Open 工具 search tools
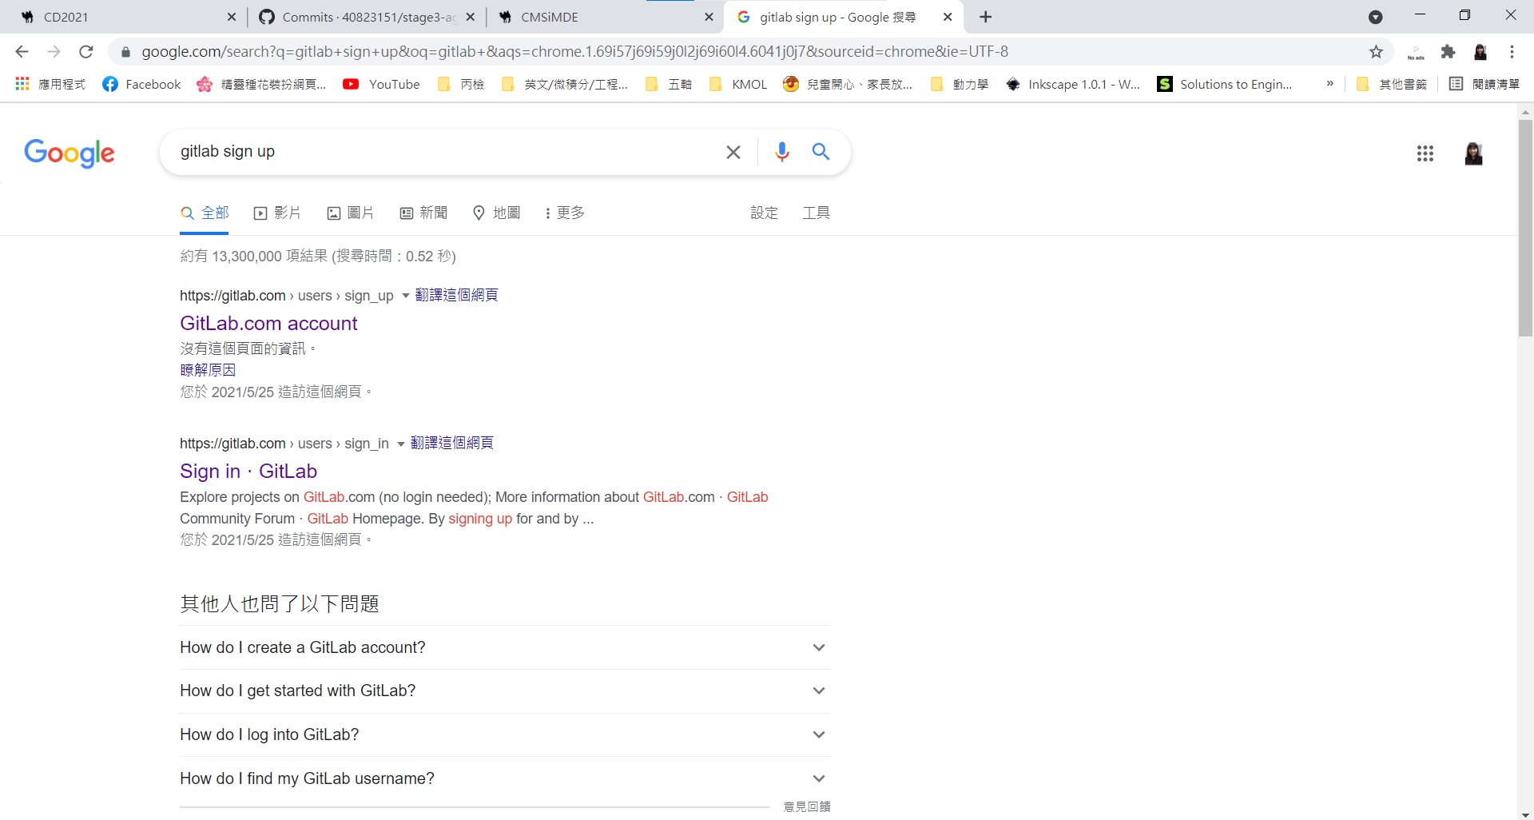Screen dimensions: 1534x820 [817, 213]
